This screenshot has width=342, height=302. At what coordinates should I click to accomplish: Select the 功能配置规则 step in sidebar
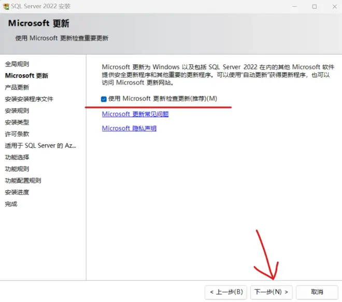(x=23, y=181)
